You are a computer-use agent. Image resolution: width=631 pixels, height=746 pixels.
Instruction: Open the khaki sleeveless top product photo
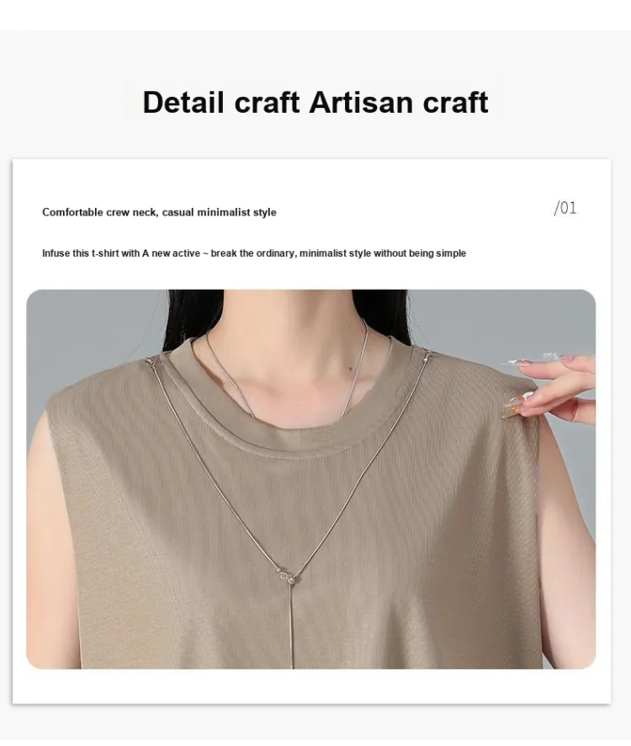310,479
